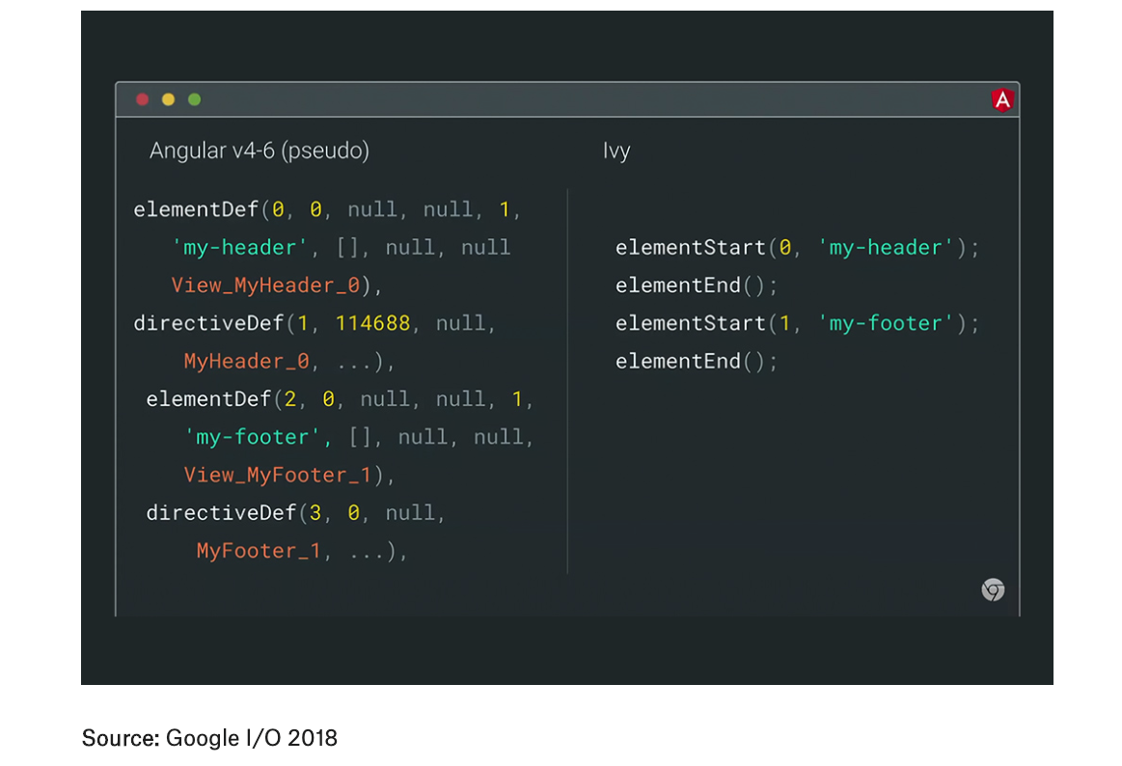The width and height of the screenshot is (1122, 766).
Task: Click the 'MyHeader_0' identifier
Action: (246, 361)
